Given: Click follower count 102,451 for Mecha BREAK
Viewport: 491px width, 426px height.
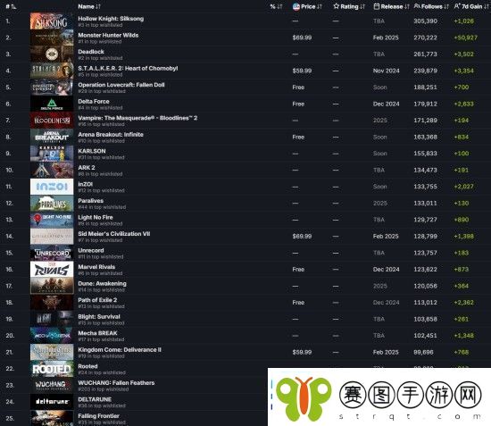Looking at the screenshot, I should pos(425,336).
